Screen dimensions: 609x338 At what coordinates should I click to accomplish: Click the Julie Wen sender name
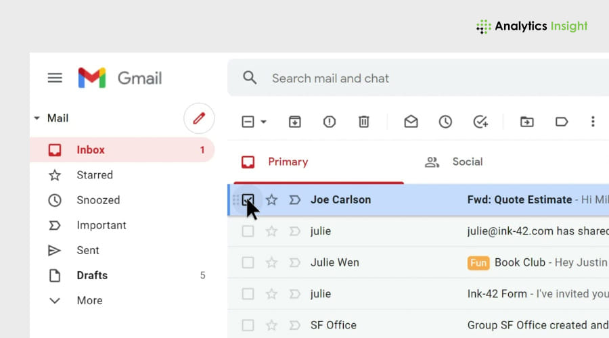click(x=335, y=263)
